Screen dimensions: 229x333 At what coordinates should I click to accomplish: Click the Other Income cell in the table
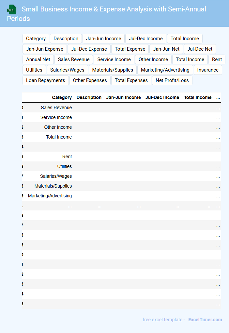(58, 127)
